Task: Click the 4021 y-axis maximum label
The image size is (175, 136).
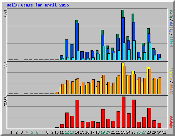Action: tap(5, 13)
